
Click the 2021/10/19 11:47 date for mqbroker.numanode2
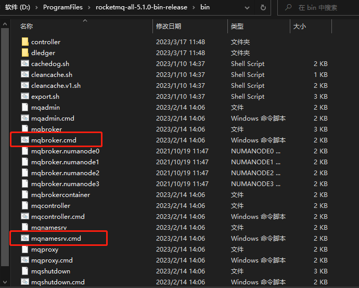(x=182, y=173)
